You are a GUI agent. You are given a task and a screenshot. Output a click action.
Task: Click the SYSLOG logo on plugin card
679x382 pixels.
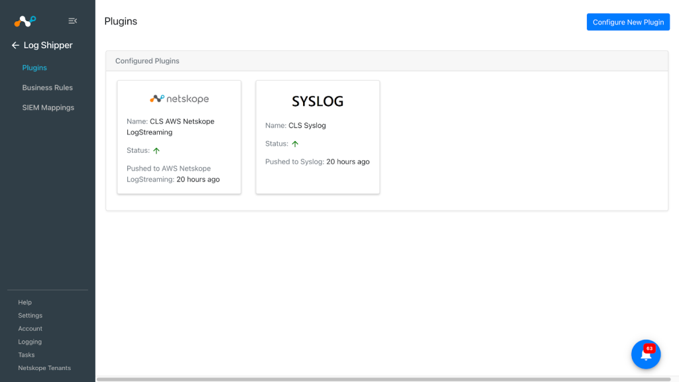coord(318,101)
